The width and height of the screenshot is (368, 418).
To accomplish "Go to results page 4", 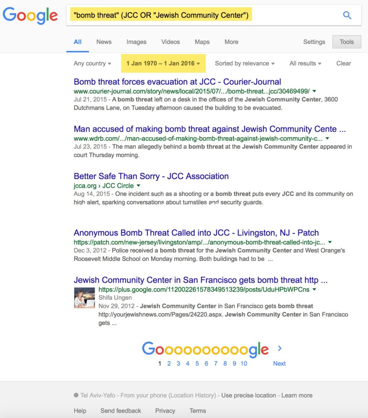I will point(187,363).
